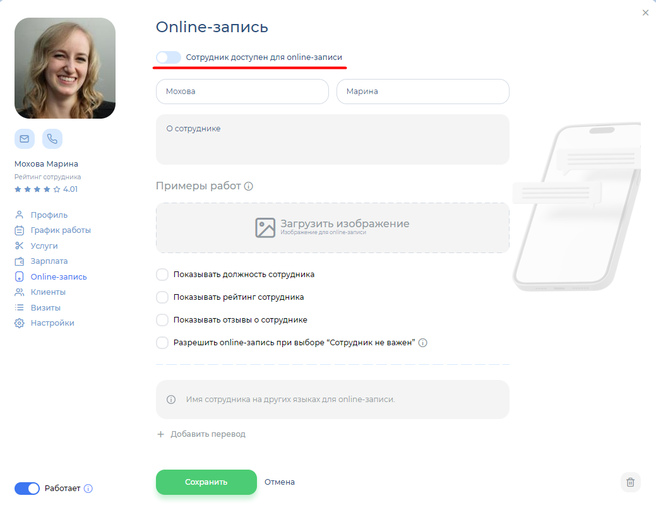Click the phone call icon under photo
This screenshot has height=510, width=656.
click(52, 139)
